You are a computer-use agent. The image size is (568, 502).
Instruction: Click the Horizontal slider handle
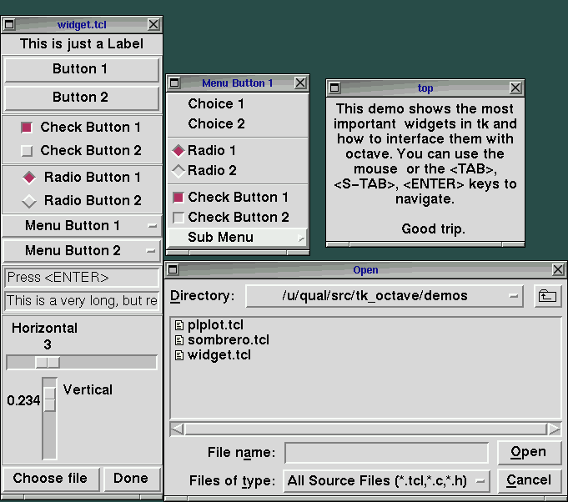pos(48,362)
